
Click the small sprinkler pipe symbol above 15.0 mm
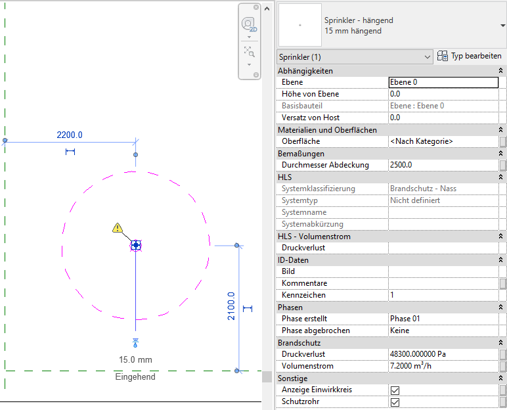[136, 342]
